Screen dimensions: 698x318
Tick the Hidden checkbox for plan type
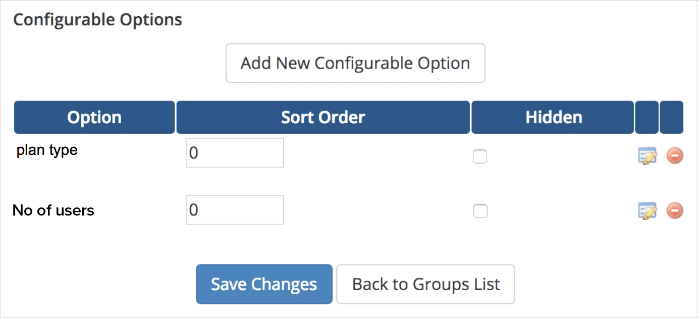(480, 156)
